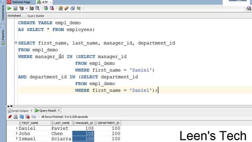Screen dimensions: 252x142
Task: Pin the result with the red pushpin icon
Action: 10,117
